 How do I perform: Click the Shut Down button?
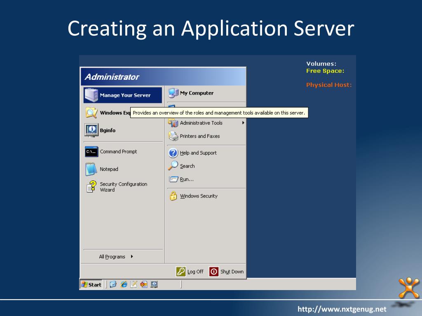tap(226, 272)
